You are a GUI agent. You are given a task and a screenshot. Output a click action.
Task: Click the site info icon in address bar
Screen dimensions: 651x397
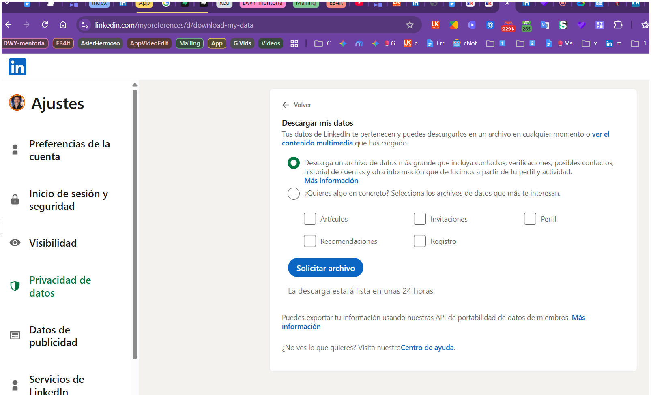tap(85, 25)
